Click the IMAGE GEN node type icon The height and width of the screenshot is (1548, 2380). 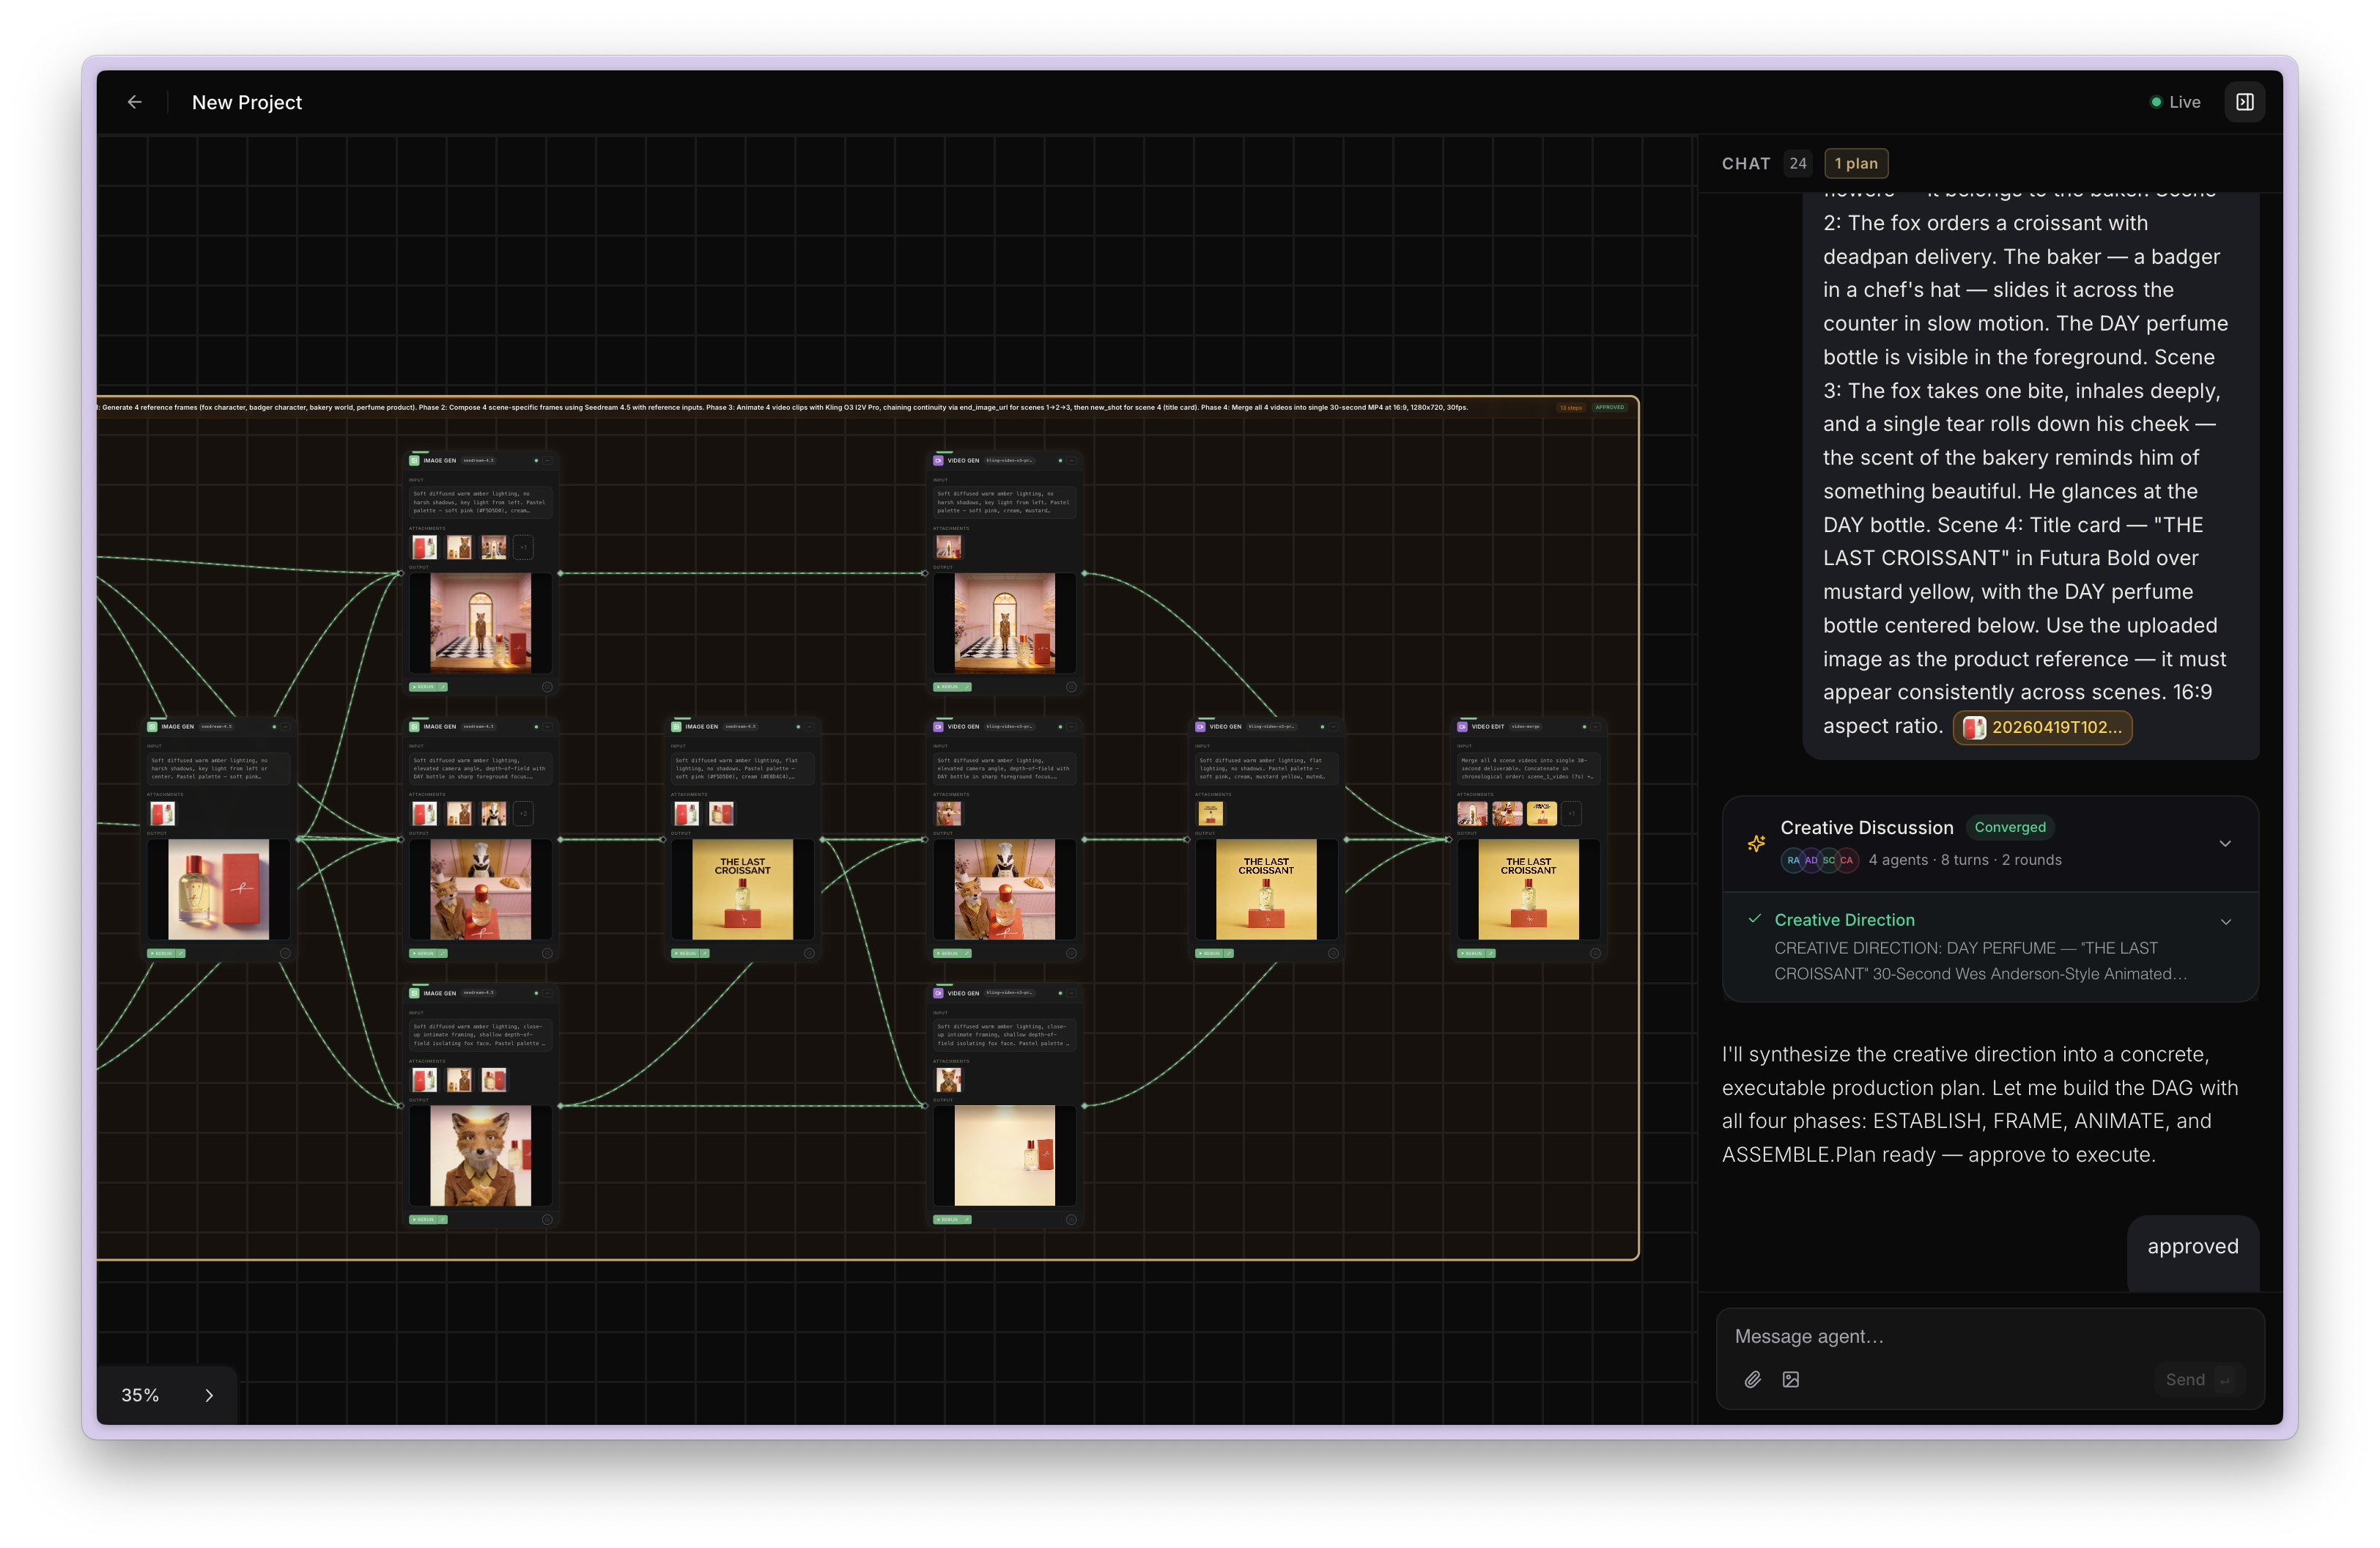(x=415, y=461)
